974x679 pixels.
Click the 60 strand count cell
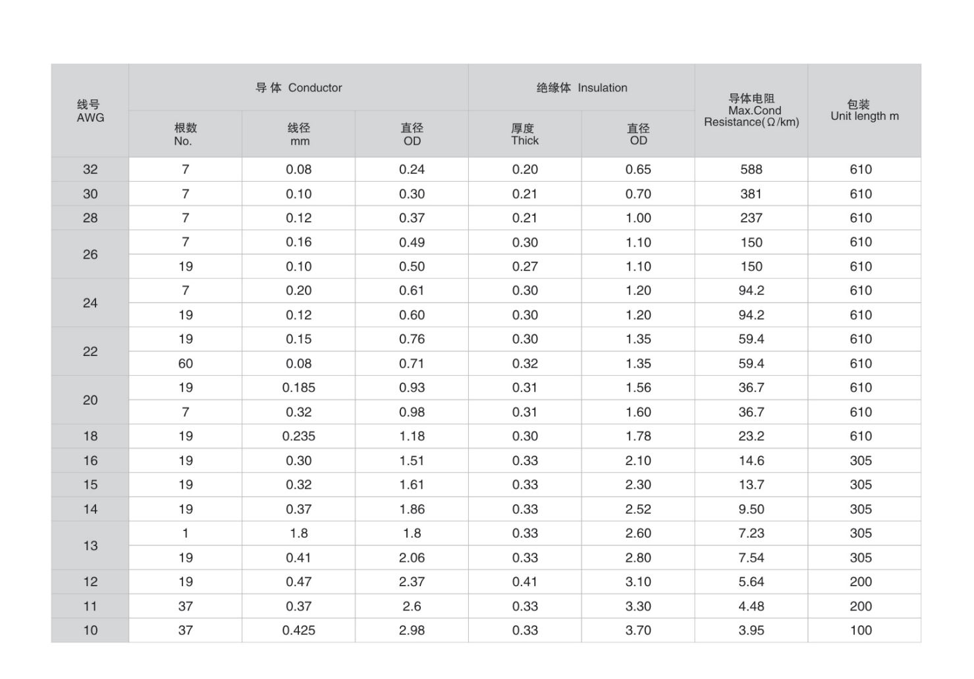click(185, 363)
